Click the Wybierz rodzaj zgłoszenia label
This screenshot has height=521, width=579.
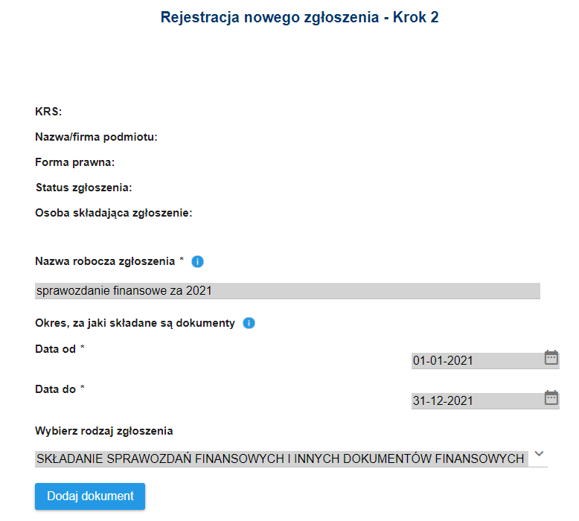tap(103, 430)
